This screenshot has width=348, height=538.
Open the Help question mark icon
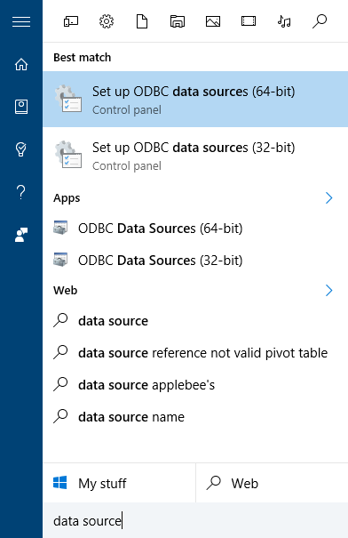coord(21,192)
